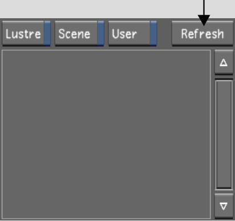
Task: Select the Scene label text
Action: pos(74,34)
